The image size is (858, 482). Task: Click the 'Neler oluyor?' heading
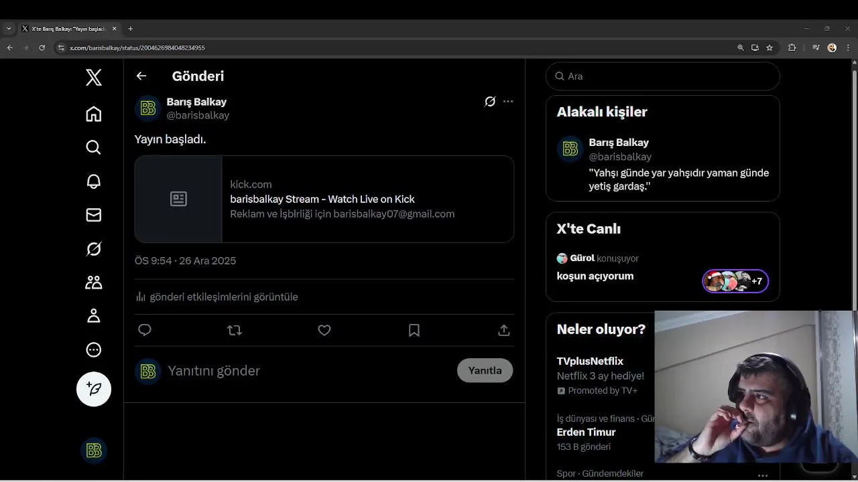click(601, 329)
